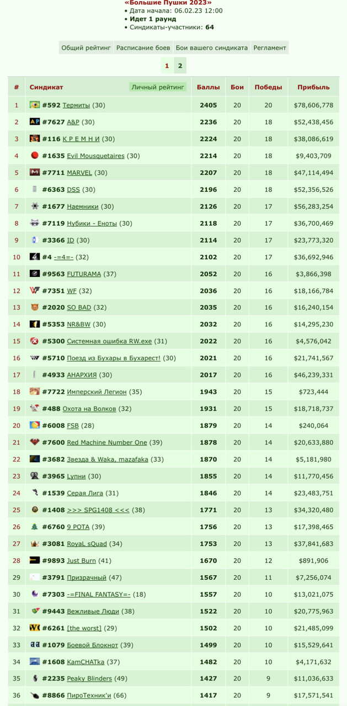Click the MARVEL syndicate emblem icon
347x706 pixels.
[x=35, y=173]
